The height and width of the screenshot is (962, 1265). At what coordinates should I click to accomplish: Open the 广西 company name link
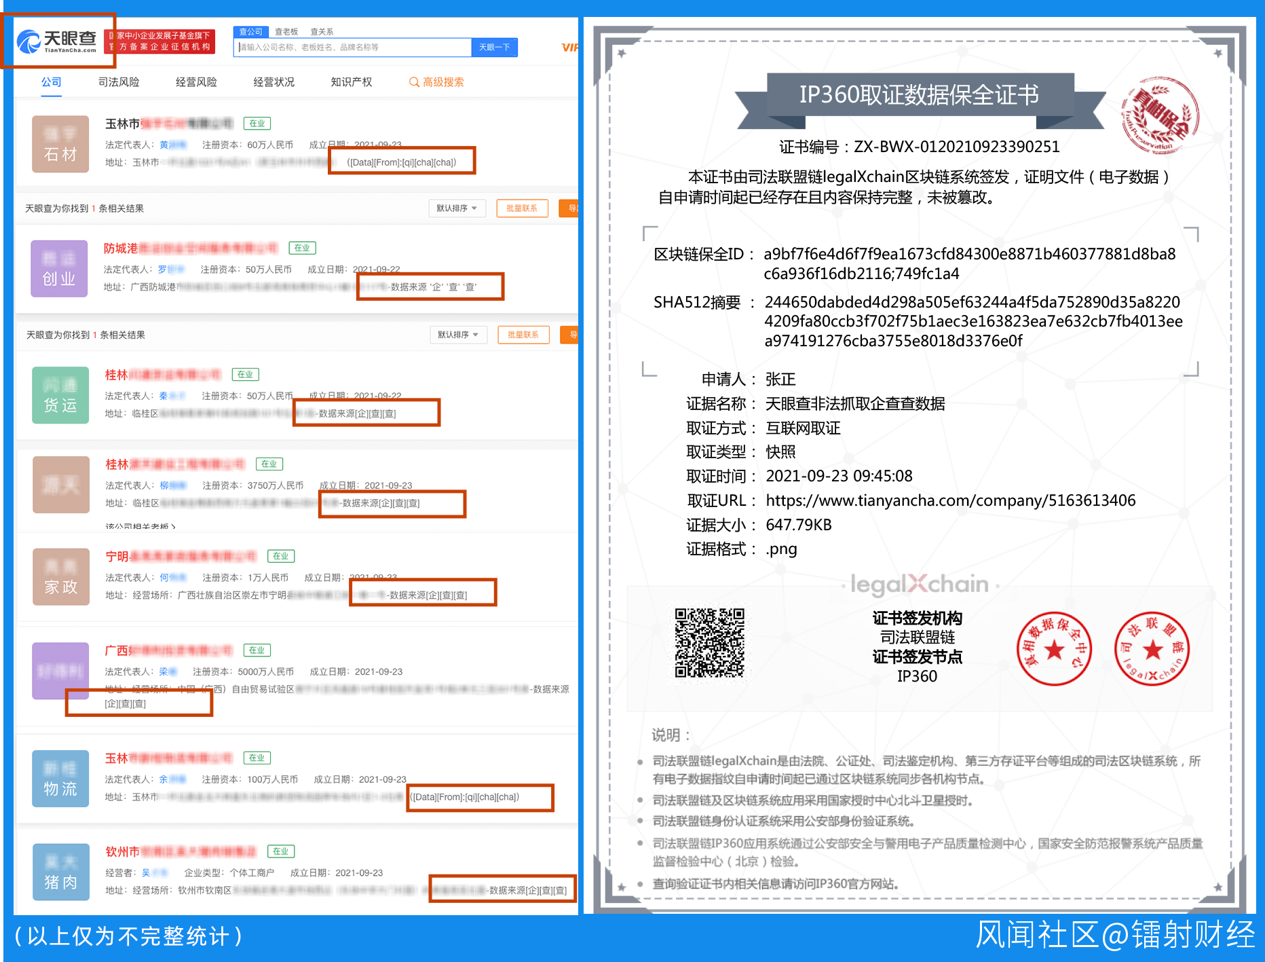pyautogui.click(x=168, y=650)
